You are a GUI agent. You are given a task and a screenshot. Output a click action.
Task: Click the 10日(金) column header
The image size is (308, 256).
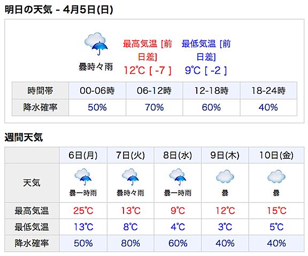(276, 155)
